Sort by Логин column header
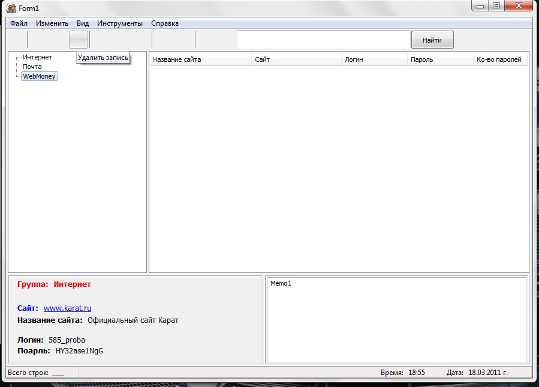The width and height of the screenshot is (539, 387). (374, 59)
